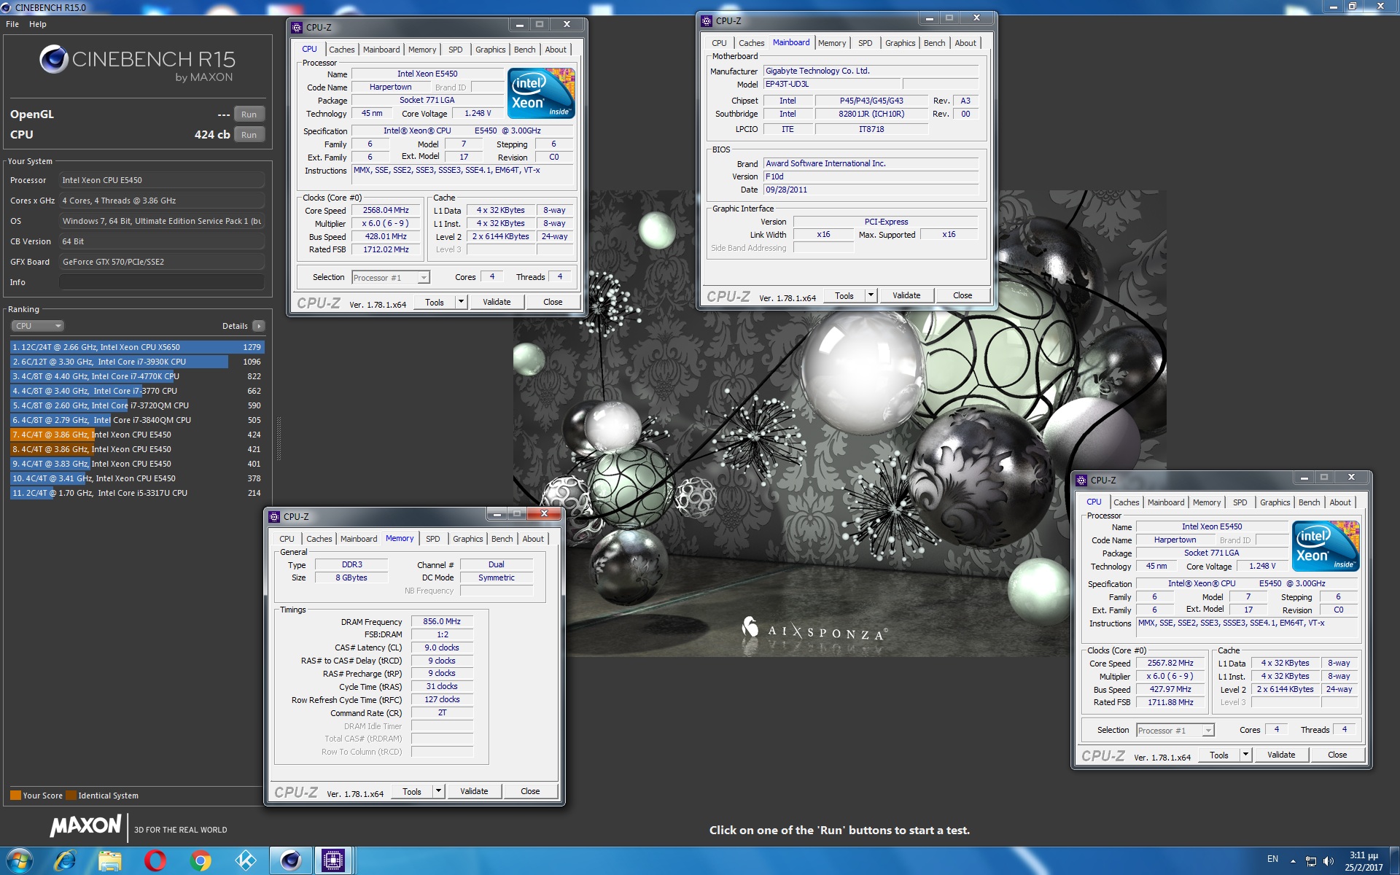Launch Internet Explorer from the taskbar
1400x875 pixels.
click(x=66, y=861)
